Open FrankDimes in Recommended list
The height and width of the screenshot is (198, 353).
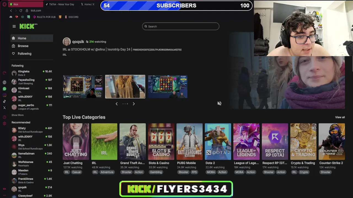point(32,180)
